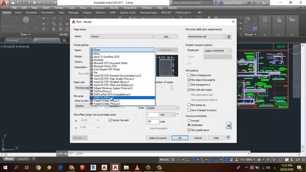Open Page setup Name dropdown

tap(122, 36)
